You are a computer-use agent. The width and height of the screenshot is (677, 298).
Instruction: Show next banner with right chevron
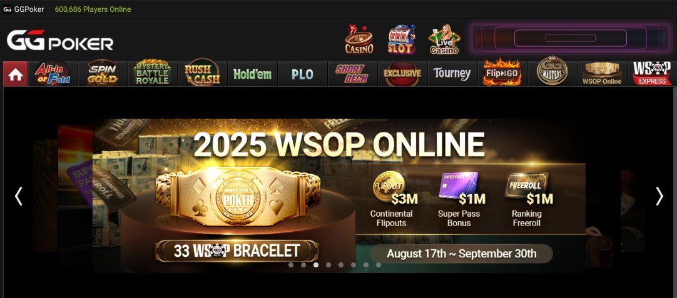coord(659,196)
